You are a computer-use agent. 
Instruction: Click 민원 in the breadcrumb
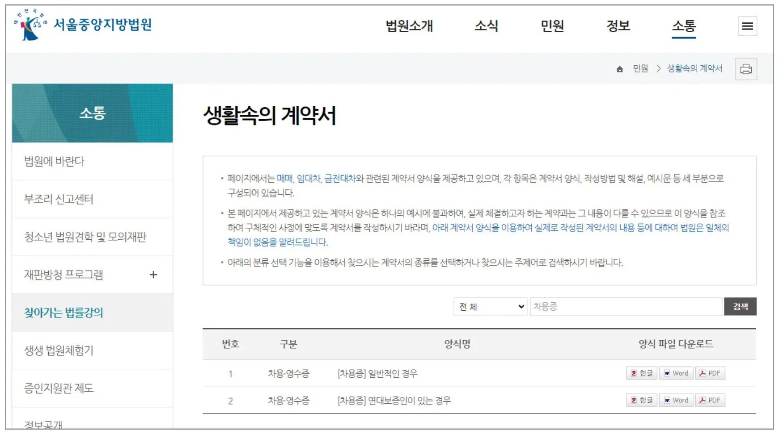(x=641, y=68)
